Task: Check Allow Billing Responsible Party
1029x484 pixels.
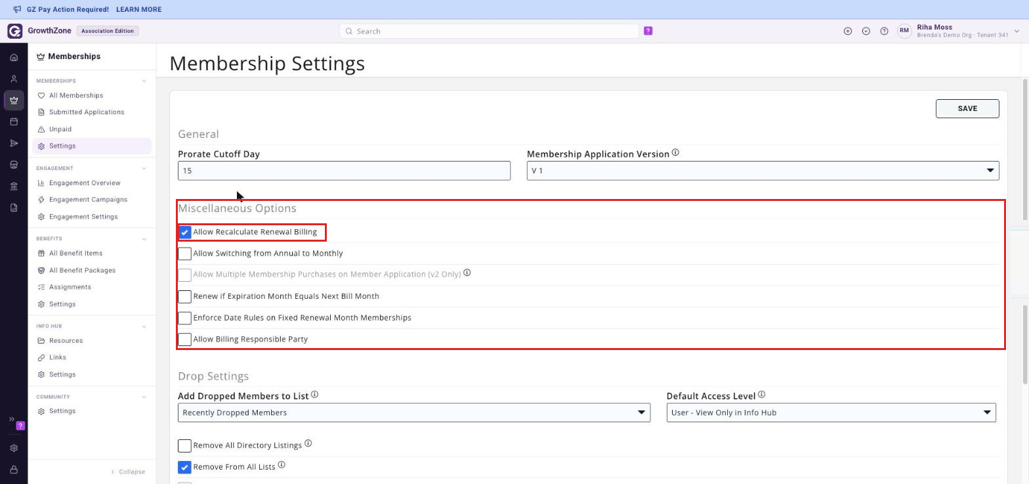Action: tap(184, 340)
